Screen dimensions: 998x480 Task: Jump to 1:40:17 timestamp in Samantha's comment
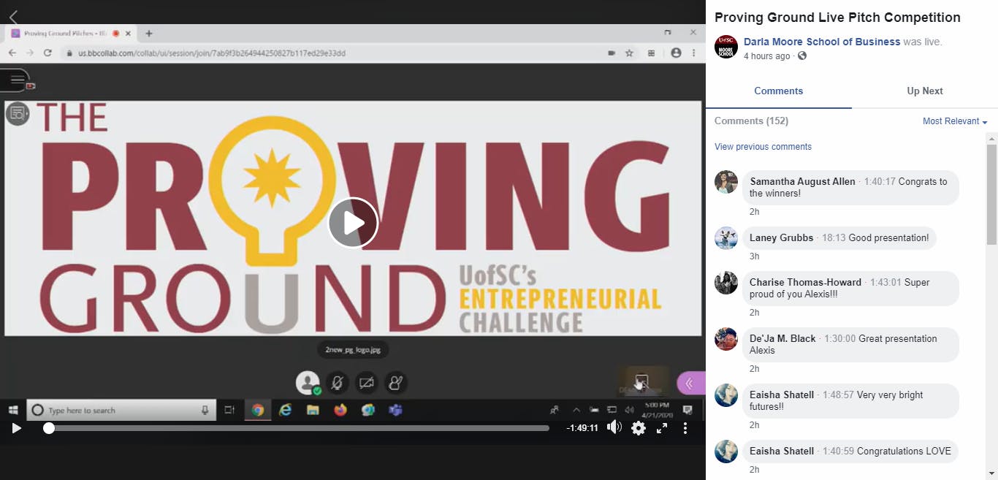(x=879, y=182)
